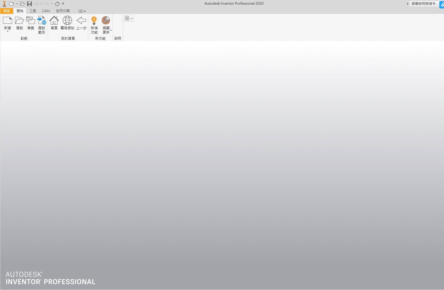Screen dimensions: 444x290
Task: Click the Inventor PRO application logo
Action: pos(4,4)
